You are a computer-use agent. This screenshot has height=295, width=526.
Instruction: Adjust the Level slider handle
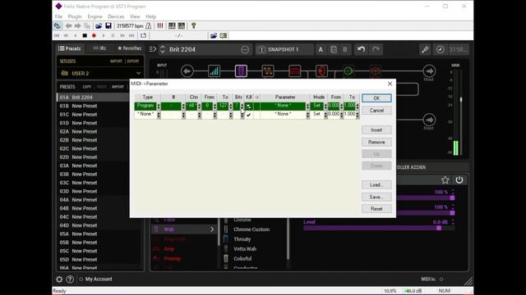click(x=438, y=228)
